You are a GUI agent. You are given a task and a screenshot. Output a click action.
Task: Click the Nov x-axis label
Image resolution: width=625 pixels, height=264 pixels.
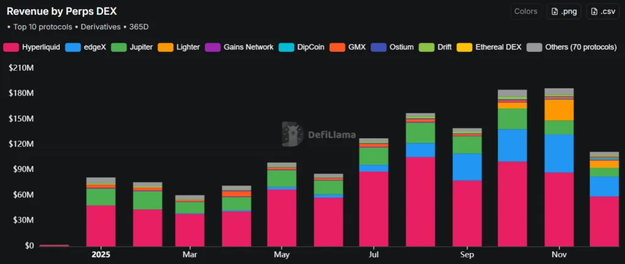click(x=559, y=255)
